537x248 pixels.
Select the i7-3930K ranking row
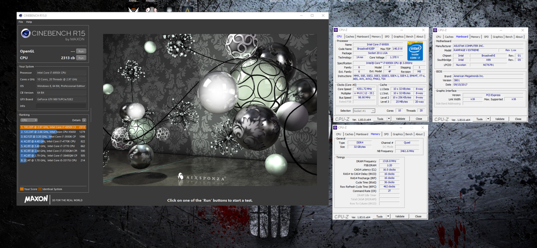click(53, 137)
